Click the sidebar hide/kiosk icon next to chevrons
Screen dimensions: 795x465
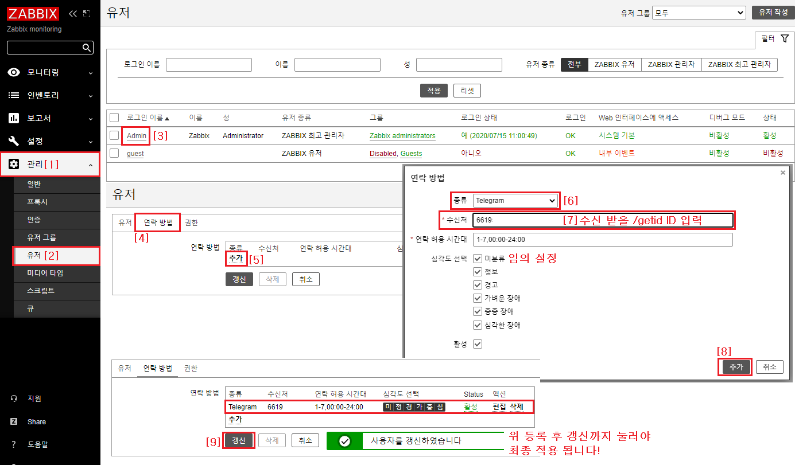87,13
